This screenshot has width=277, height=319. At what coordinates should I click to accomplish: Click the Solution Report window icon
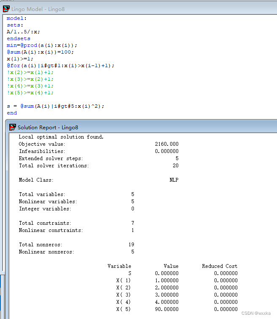[x=13, y=127]
